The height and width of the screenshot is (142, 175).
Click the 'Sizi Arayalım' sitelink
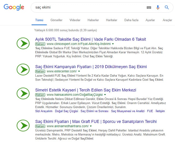(44, 111)
